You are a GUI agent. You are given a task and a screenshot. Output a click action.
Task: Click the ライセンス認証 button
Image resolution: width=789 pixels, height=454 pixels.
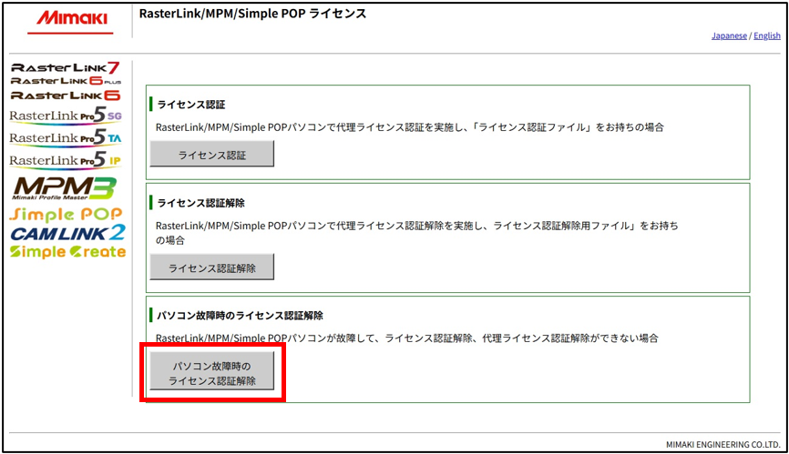click(x=212, y=154)
